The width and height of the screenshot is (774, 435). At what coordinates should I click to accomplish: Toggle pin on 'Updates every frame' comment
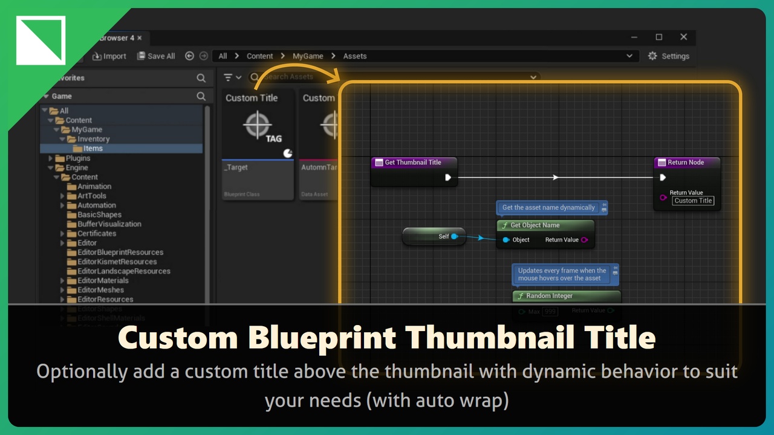tap(616, 268)
